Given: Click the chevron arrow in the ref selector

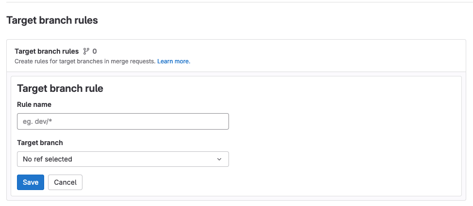Looking at the screenshot, I should click(219, 159).
